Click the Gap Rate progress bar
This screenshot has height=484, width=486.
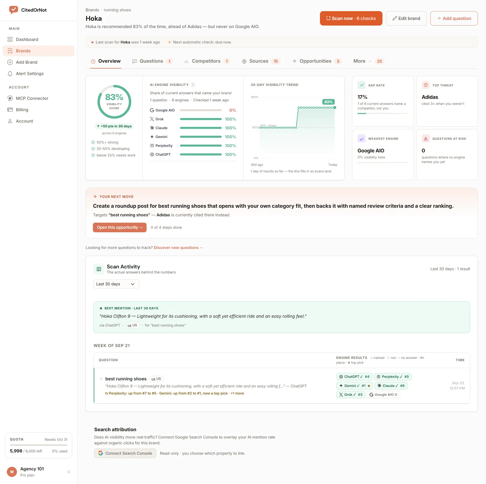(383, 113)
